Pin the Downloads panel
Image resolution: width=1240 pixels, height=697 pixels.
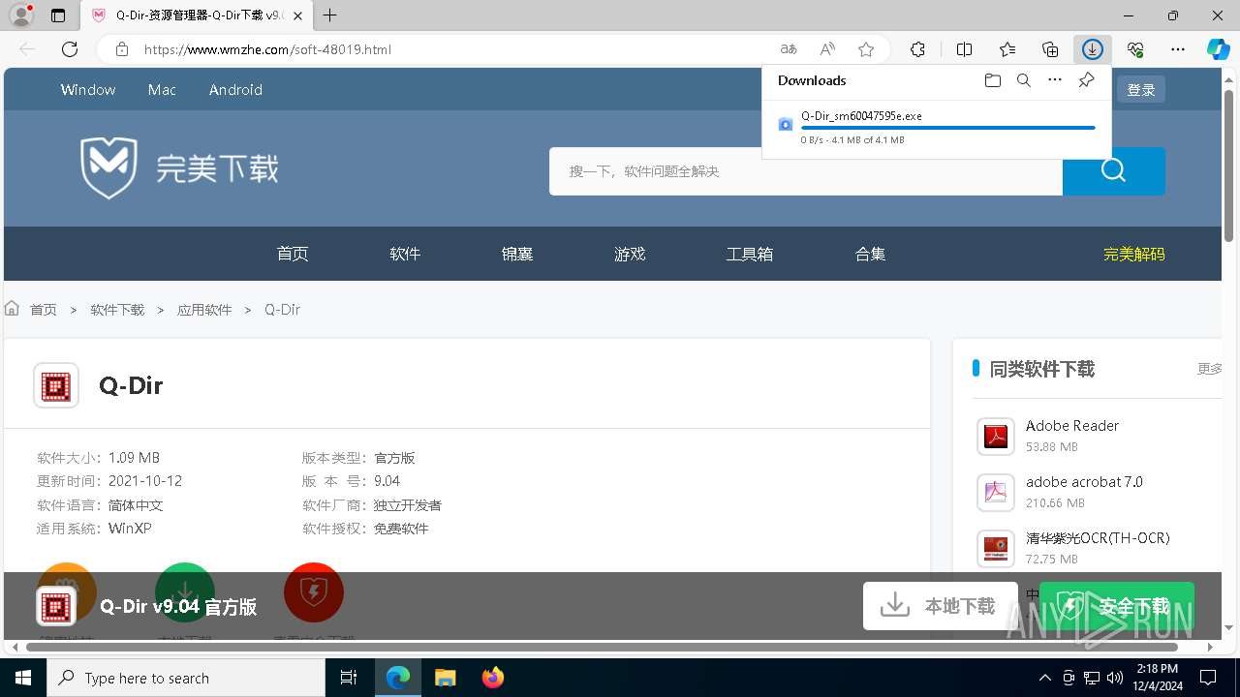(x=1087, y=80)
